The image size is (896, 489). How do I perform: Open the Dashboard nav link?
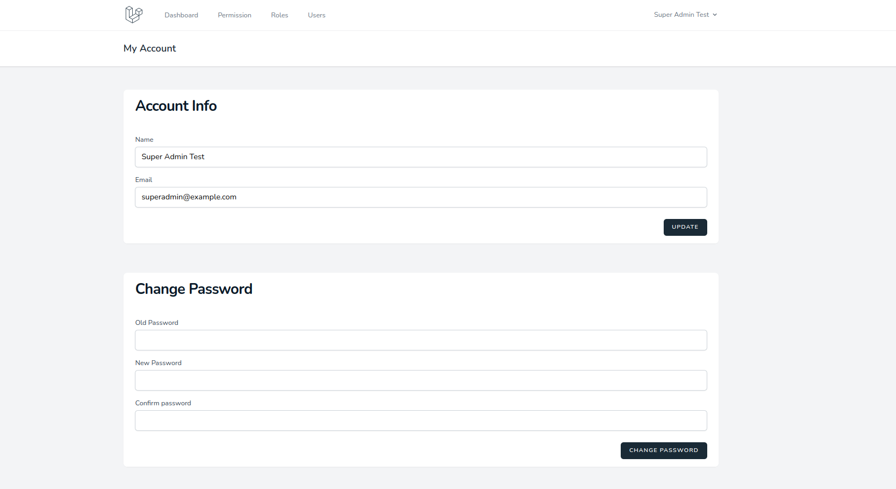coord(181,15)
